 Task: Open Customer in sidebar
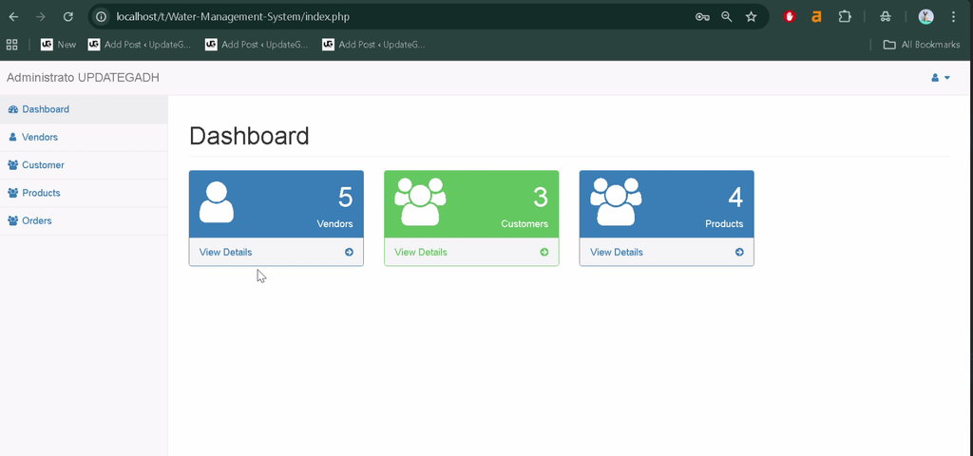point(84,165)
